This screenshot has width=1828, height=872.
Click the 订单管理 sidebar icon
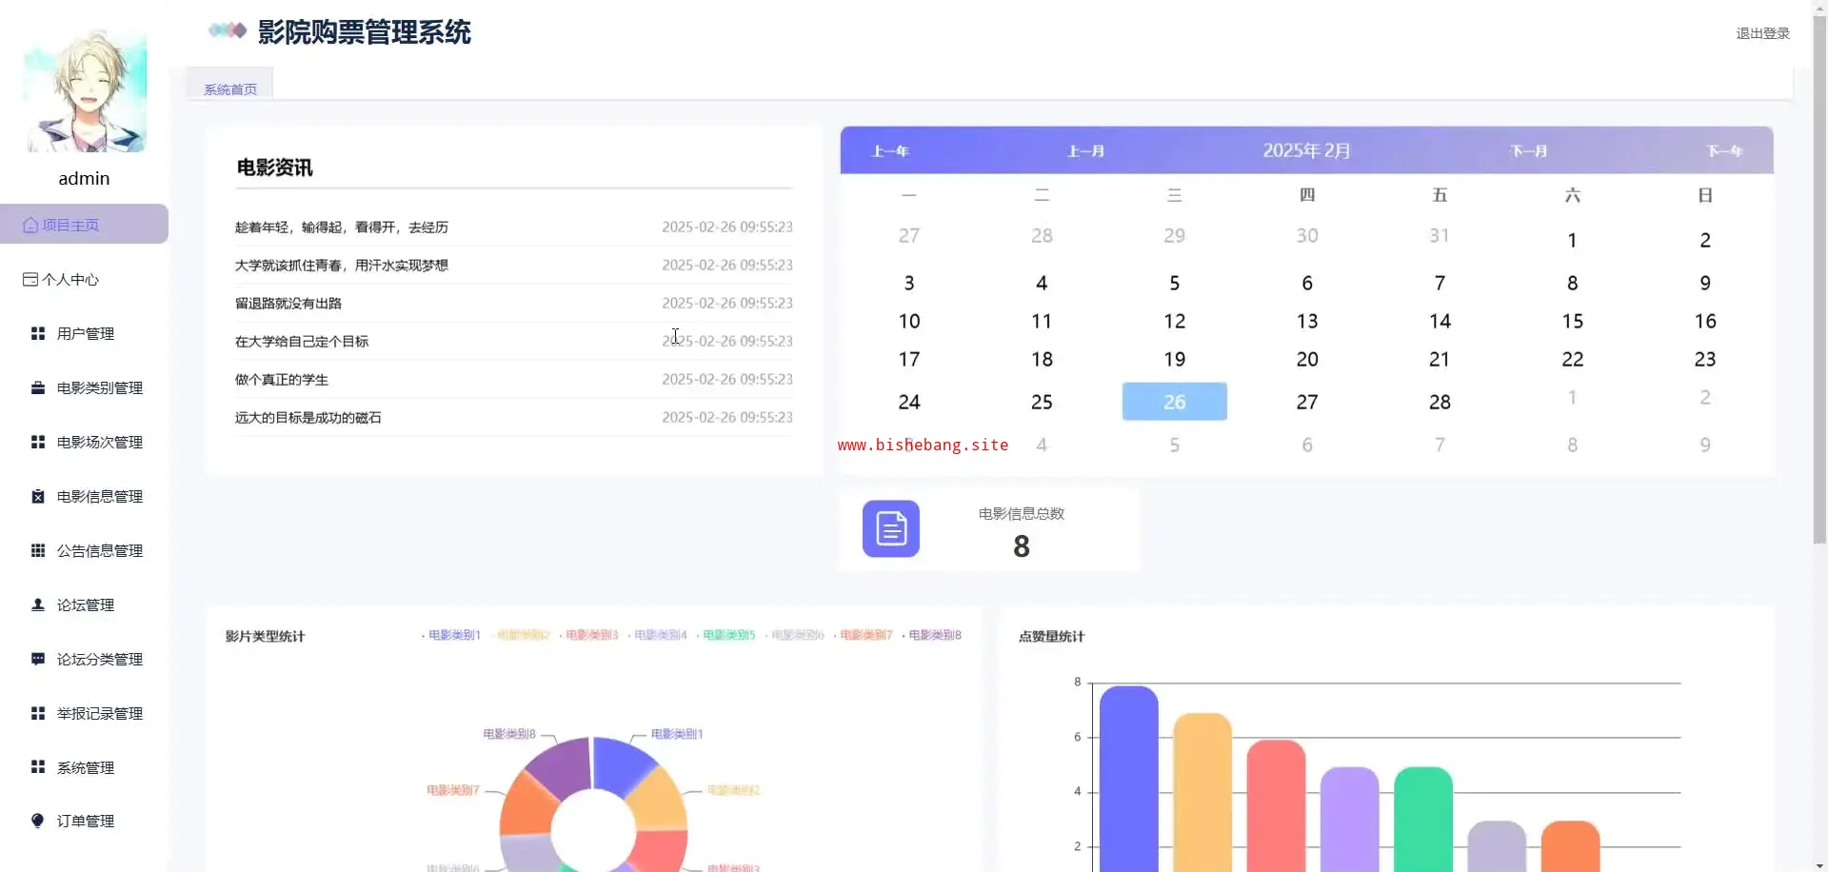pyautogui.click(x=38, y=822)
